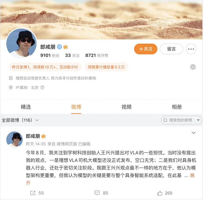Screen dimensions: 203x200
Task: Open the 全部微博 (116) filter dropdown
Action: [20, 120]
